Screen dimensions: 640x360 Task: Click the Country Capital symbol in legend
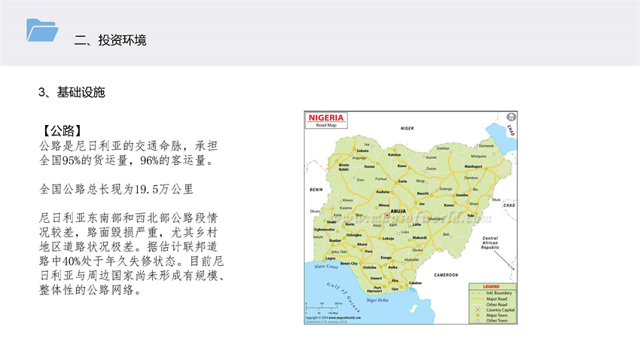pyautogui.click(x=478, y=310)
